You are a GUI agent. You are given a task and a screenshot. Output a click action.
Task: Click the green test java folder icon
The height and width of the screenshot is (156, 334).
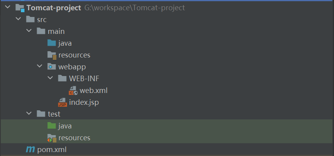[x=52, y=126]
